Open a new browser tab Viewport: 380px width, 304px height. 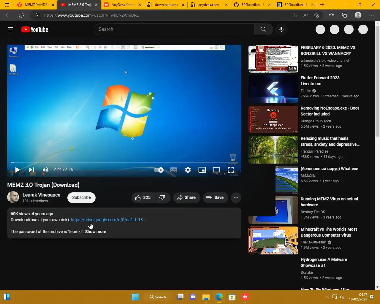click(x=322, y=5)
